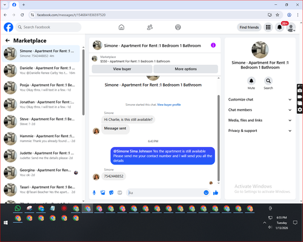
Task: Click the back arrow beside Marketplace
Action: click(7, 41)
